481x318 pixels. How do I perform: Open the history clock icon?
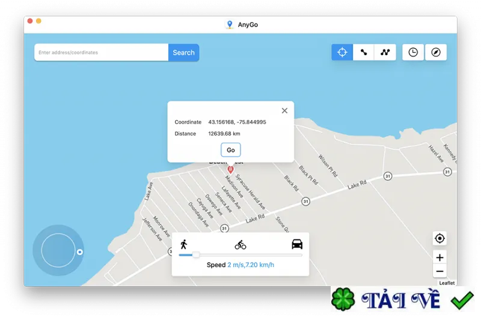(413, 52)
